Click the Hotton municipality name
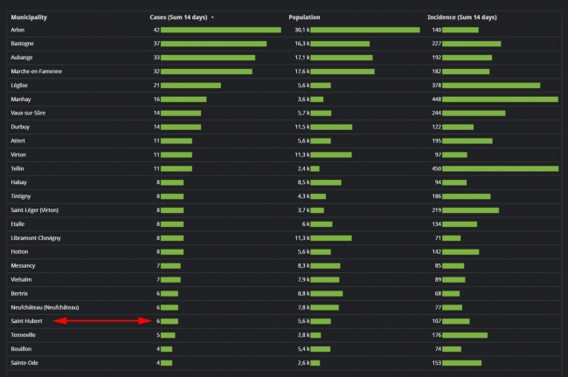568x377 pixels. click(19, 252)
